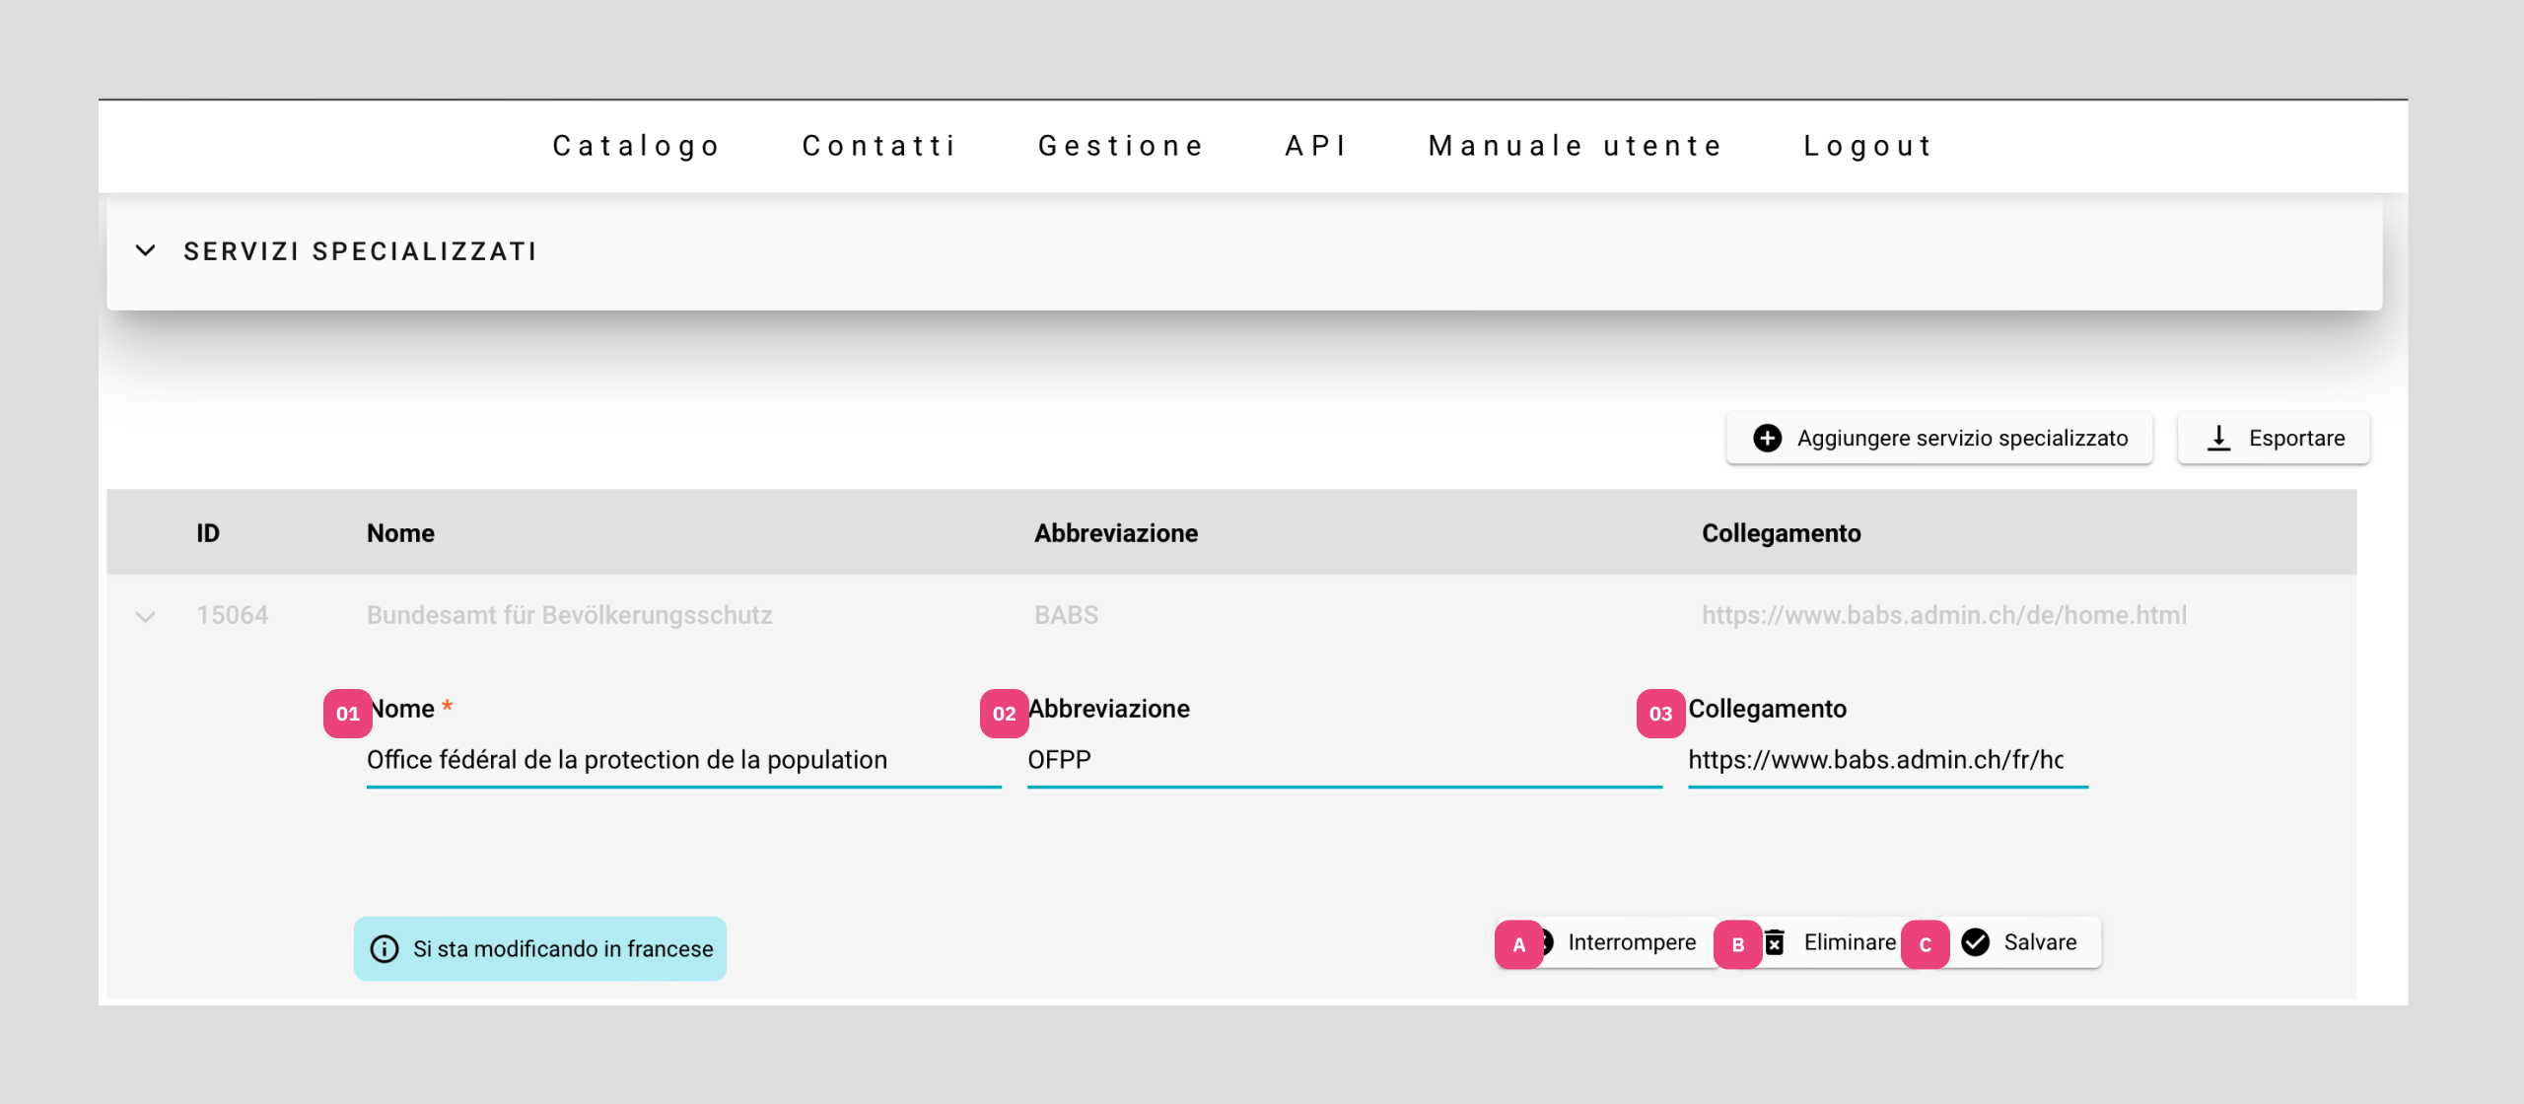The height and width of the screenshot is (1104, 2524).
Task: Open the Catalogo menu item
Action: coord(636,146)
